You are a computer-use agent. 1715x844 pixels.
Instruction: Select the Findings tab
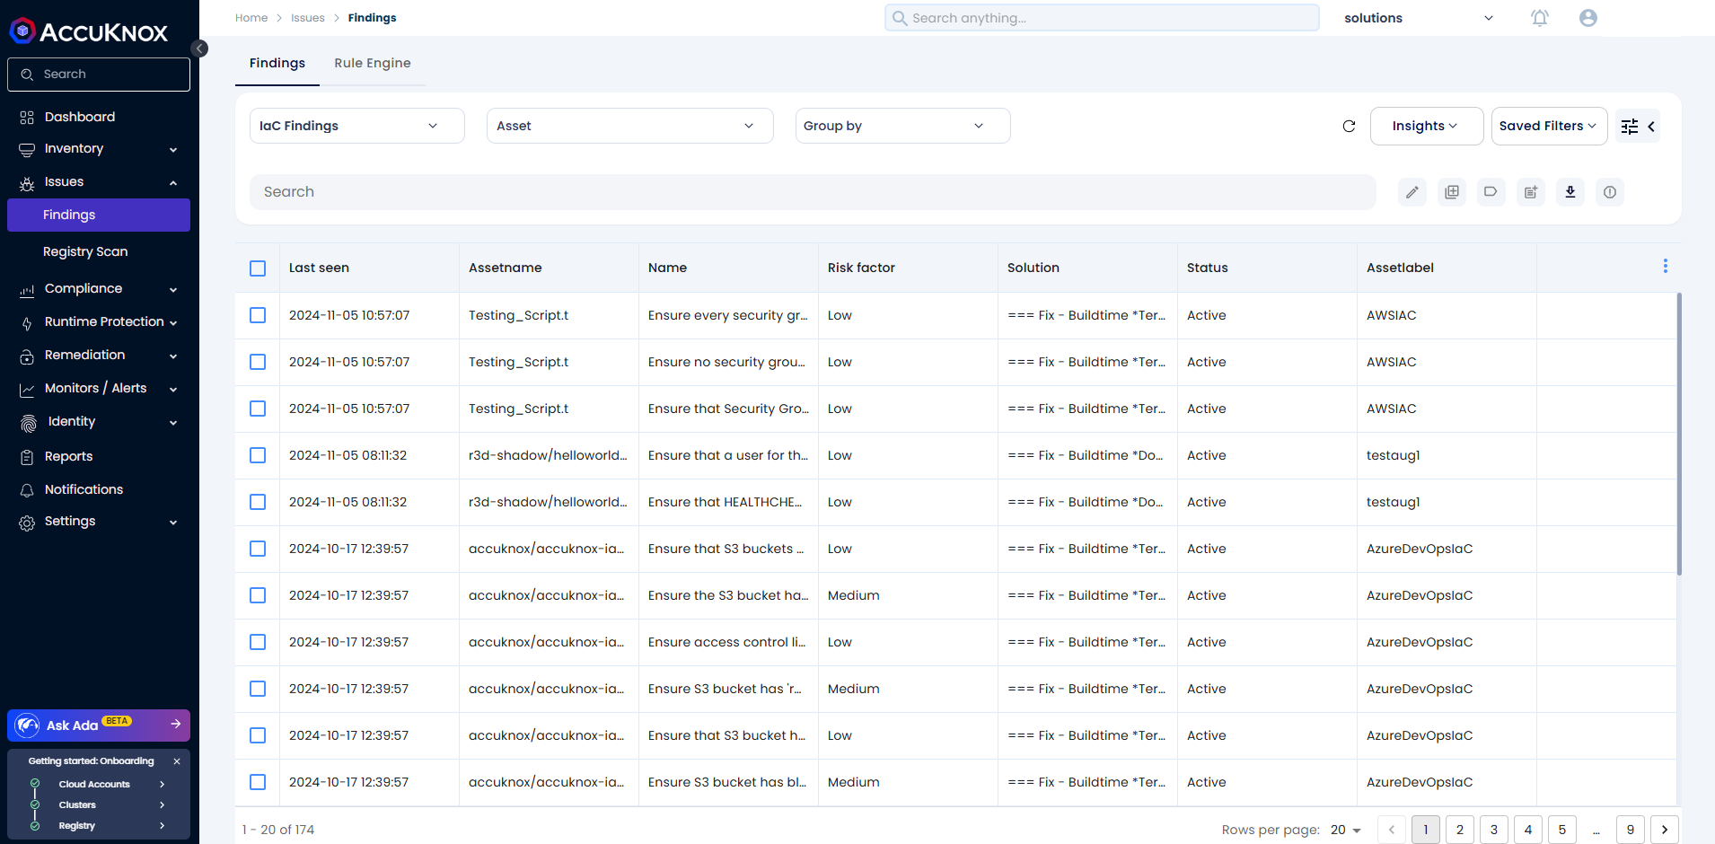click(277, 63)
